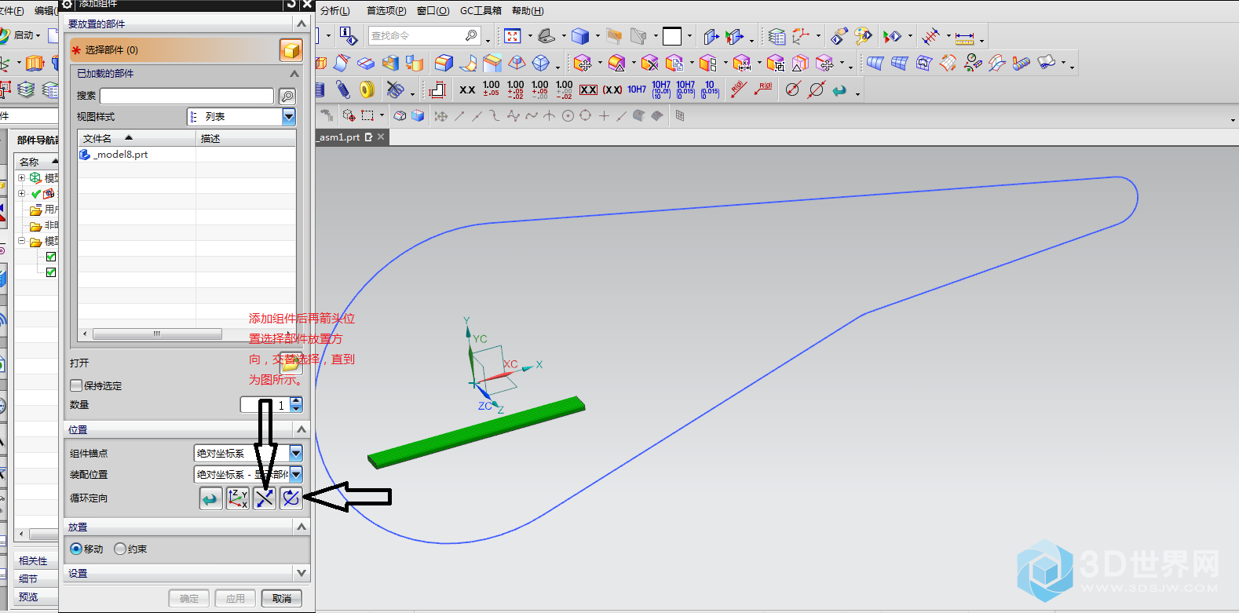Click the X.X dimension tolerance icon

(467, 90)
